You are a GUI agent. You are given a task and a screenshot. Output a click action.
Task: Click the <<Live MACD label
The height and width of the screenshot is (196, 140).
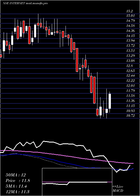click(118, 189)
